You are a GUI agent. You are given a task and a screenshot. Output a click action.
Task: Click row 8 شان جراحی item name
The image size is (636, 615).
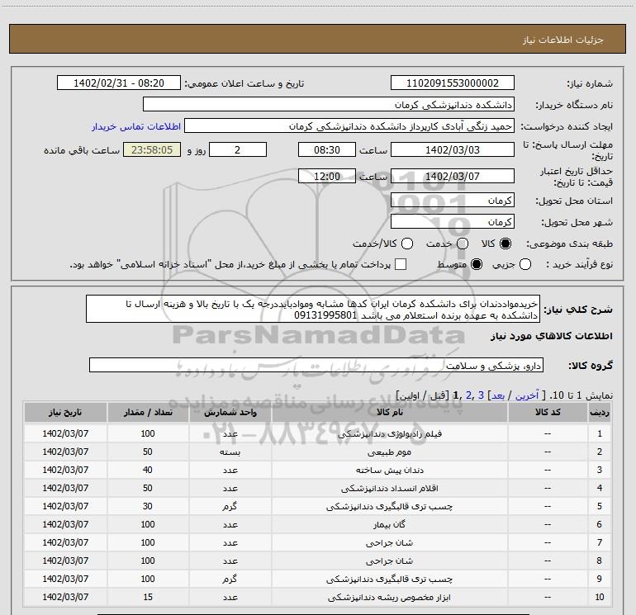(389, 561)
